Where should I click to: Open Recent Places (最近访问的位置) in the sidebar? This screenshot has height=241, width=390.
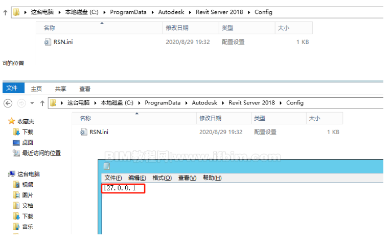coord(37,153)
